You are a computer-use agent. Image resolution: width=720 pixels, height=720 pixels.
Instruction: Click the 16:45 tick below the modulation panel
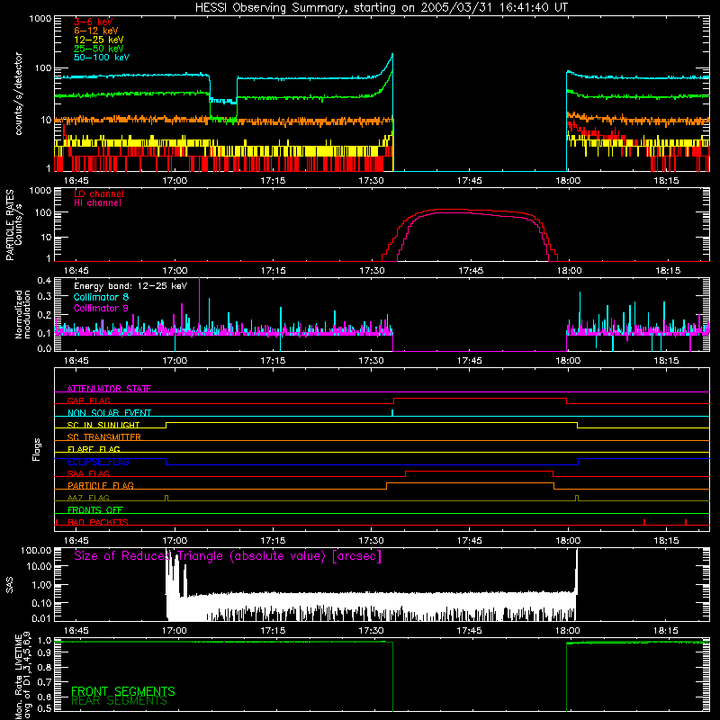pyautogui.click(x=76, y=361)
